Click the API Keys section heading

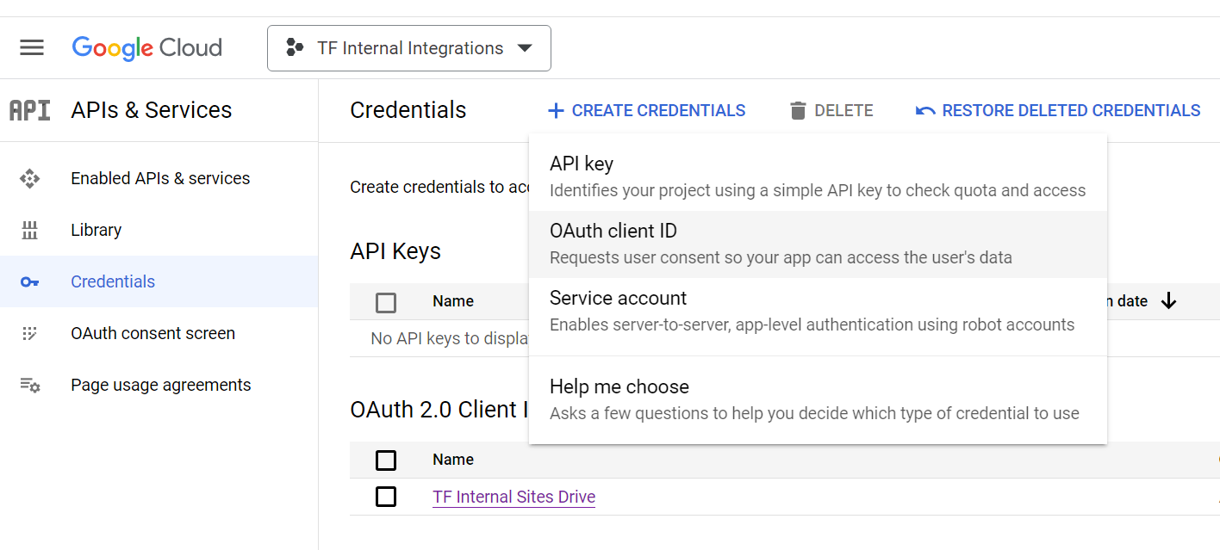[395, 251]
